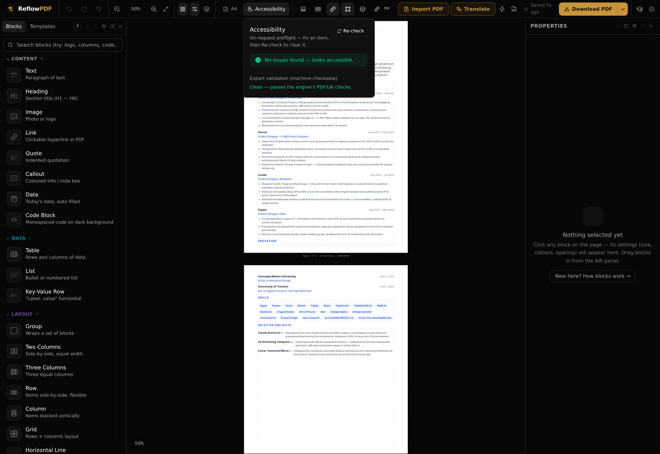660x454 pixels.
Task: Click the Import PDF button
Action: tap(423, 9)
